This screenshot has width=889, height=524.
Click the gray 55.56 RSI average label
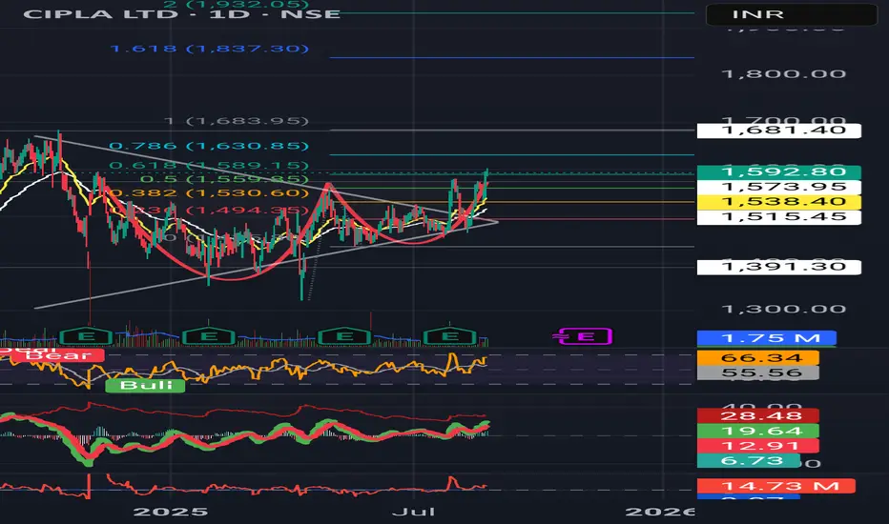tap(757, 373)
